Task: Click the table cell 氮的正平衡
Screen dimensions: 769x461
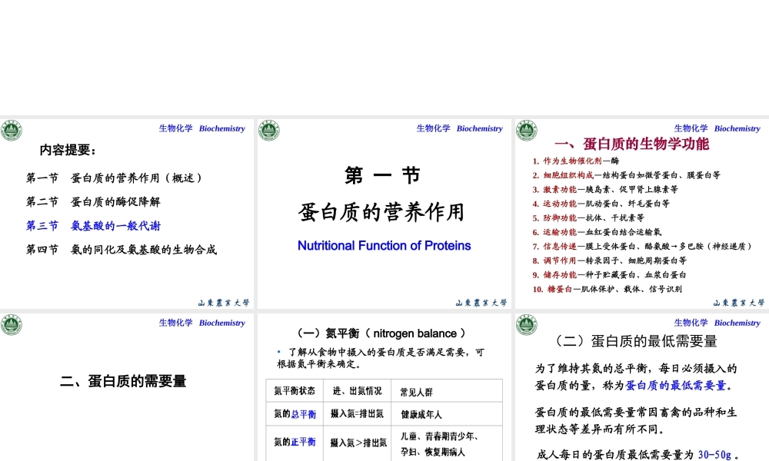Action: (x=295, y=440)
